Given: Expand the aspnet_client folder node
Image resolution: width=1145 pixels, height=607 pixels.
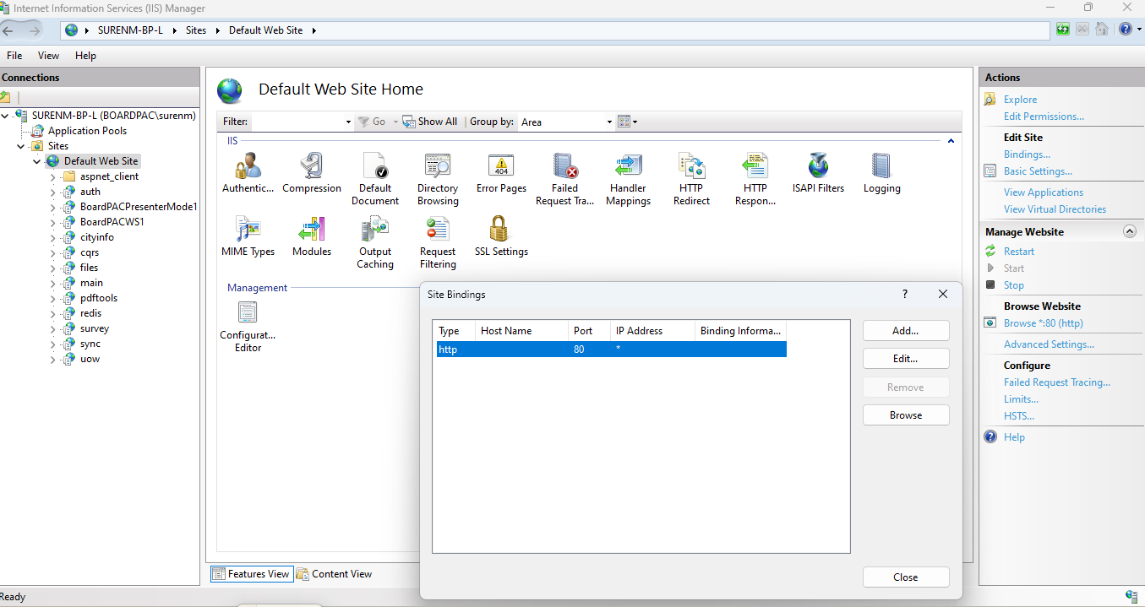Looking at the screenshot, I should [52, 176].
